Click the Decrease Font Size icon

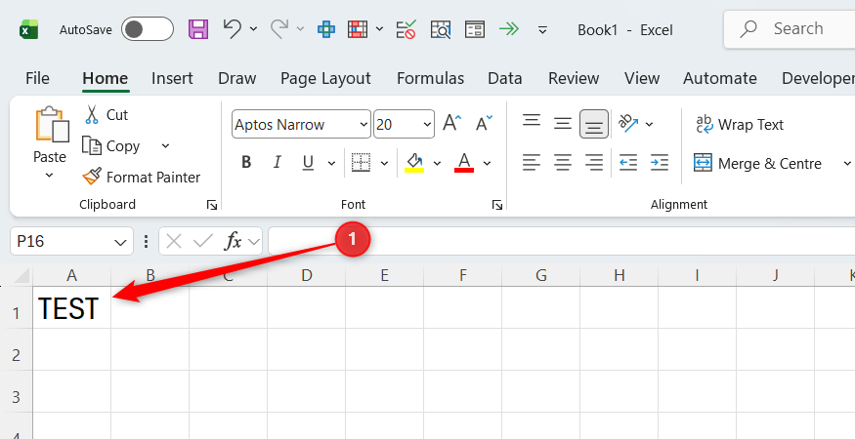coord(484,123)
